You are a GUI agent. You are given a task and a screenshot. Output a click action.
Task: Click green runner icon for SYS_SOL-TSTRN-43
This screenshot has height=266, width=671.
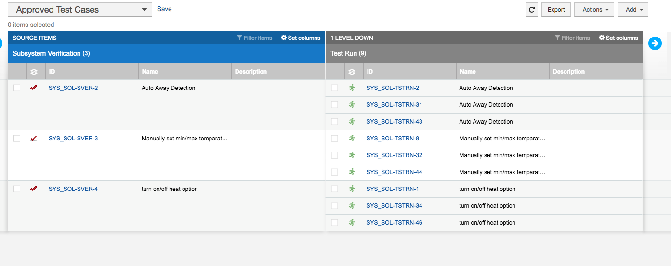pyautogui.click(x=352, y=121)
